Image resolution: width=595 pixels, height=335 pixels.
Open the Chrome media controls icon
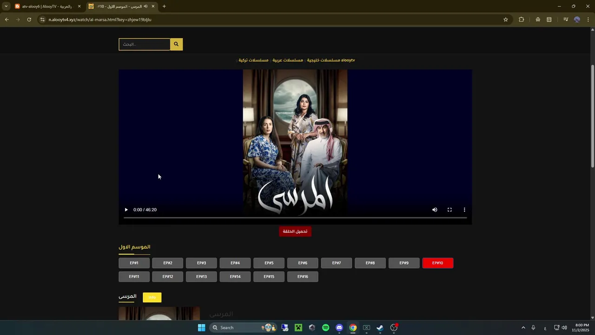566,20
